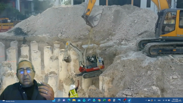Viewport: 183px width, 103px height.
Task: Open Microsoft Edge from taskbar
Action: [x=69, y=100]
